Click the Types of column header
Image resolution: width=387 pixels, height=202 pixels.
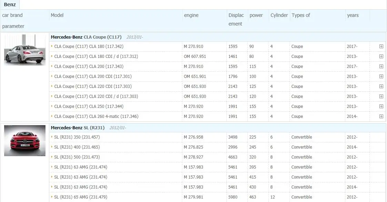point(301,15)
